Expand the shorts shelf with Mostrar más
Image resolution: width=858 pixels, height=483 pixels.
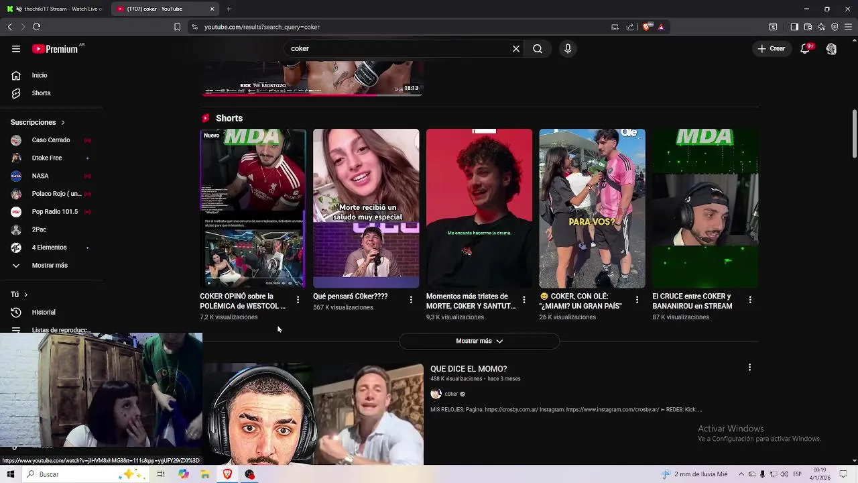click(479, 341)
